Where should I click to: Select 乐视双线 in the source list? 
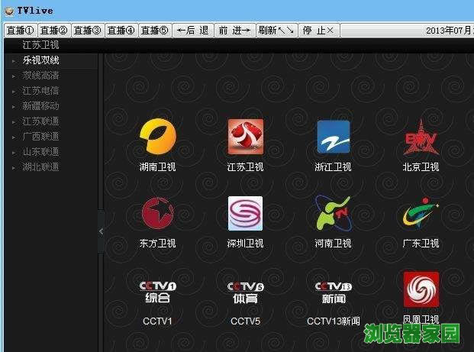click(x=40, y=60)
